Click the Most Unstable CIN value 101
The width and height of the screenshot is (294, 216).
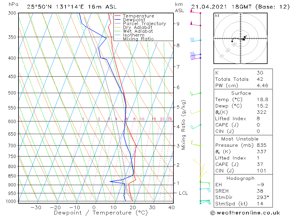point(261,171)
